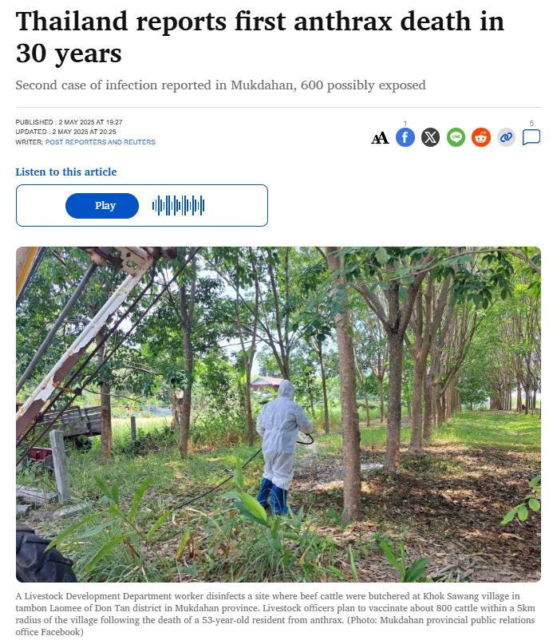This screenshot has width=553, height=640.
Task: Click the subheadline about Mukdahan infection
Action: click(x=220, y=85)
